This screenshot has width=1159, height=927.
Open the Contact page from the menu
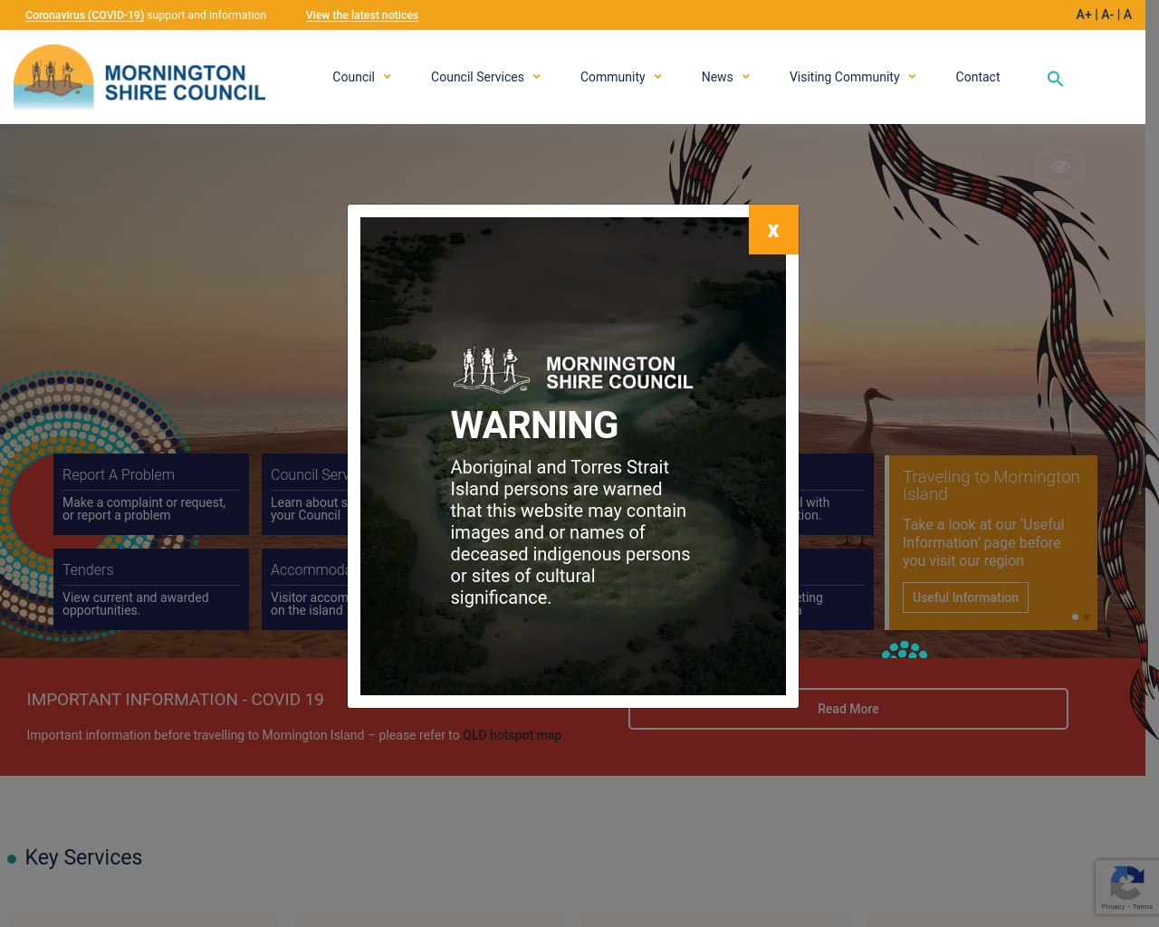click(977, 77)
